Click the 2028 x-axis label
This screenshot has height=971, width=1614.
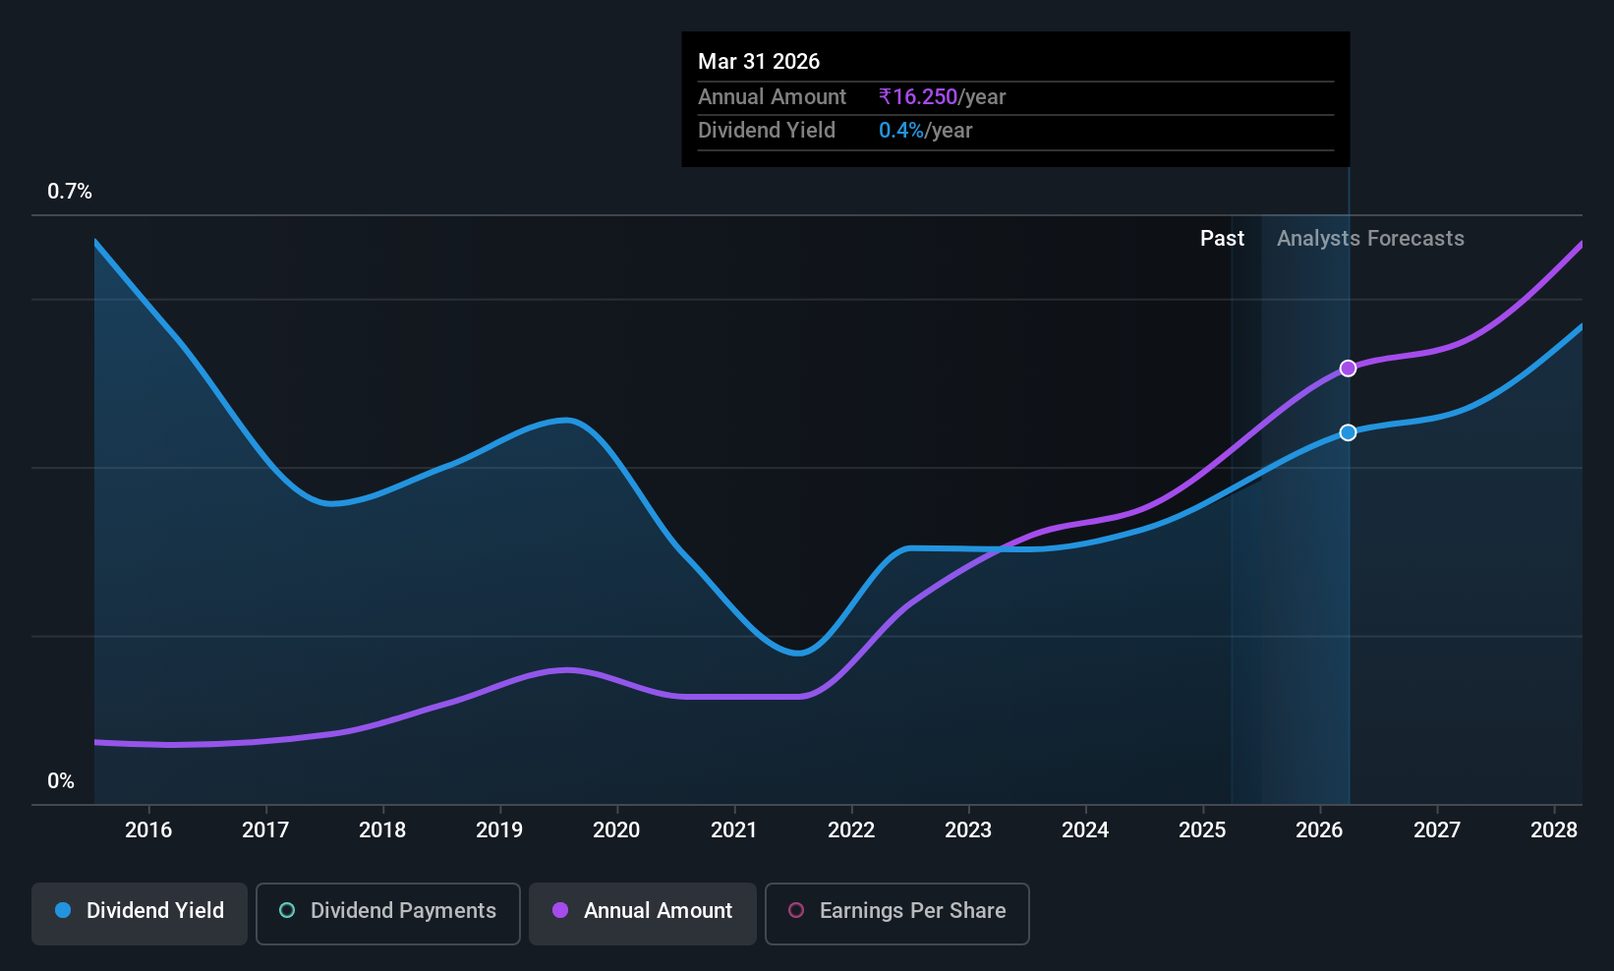1554,830
